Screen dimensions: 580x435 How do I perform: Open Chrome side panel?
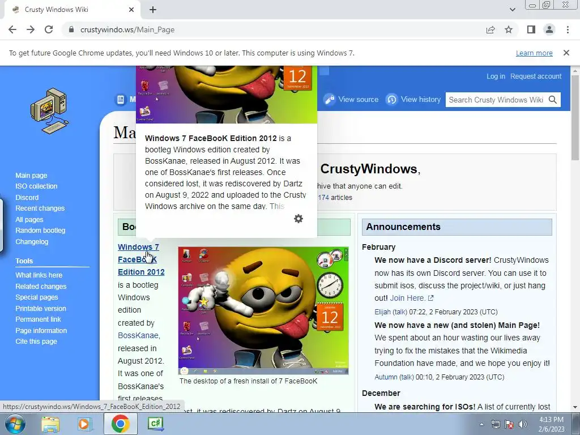point(531,29)
